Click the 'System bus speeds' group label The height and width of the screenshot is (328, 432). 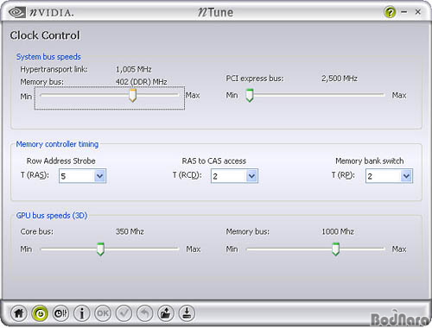point(48,57)
